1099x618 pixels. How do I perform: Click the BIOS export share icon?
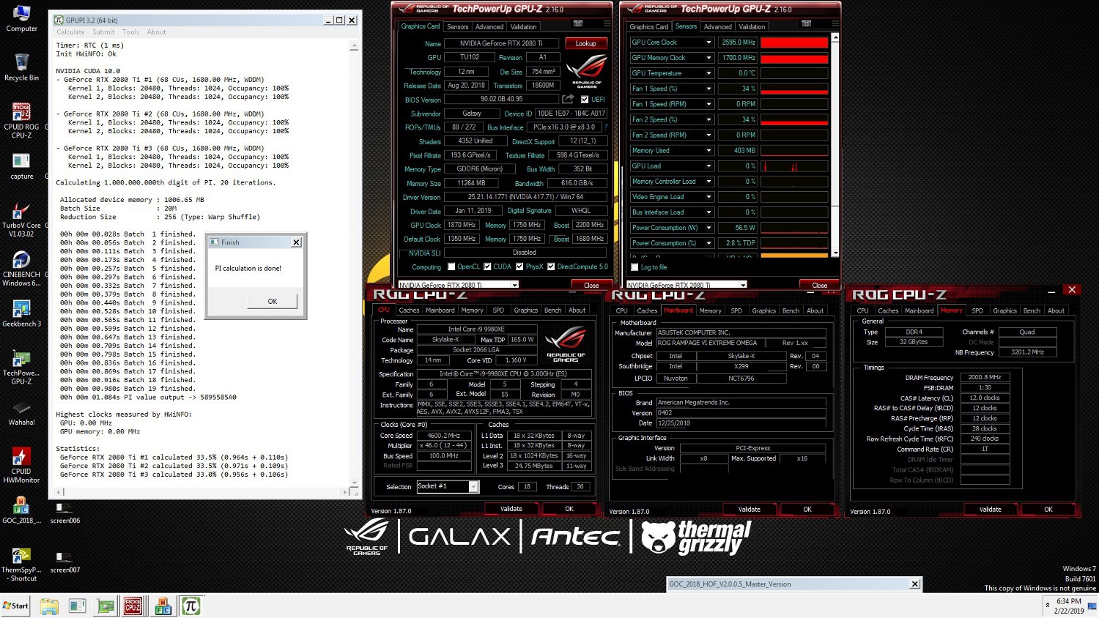[568, 99]
